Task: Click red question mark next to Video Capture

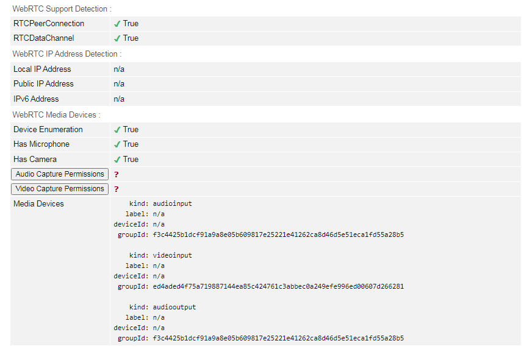Action: pyautogui.click(x=116, y=189)
